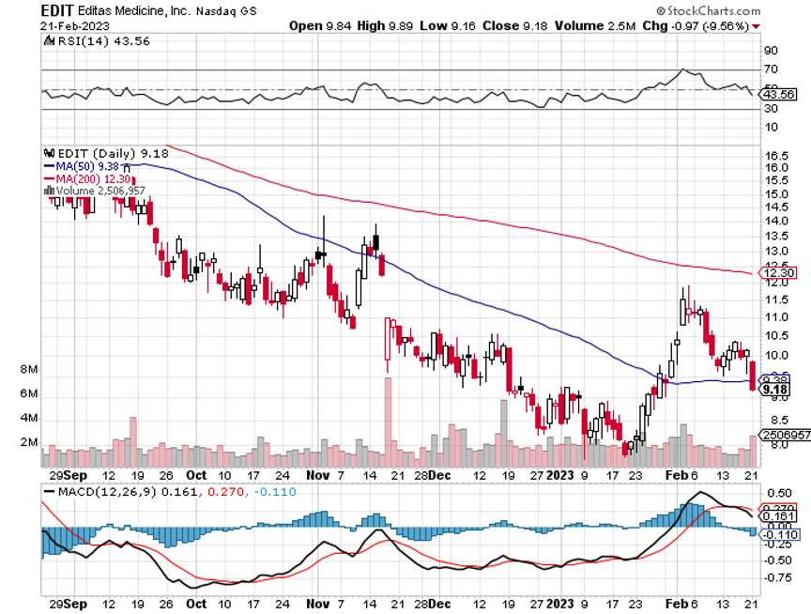811x614 pixels.
Task: Select the Chg -0.97 (-9.56%) value
Action: (696, 26)
